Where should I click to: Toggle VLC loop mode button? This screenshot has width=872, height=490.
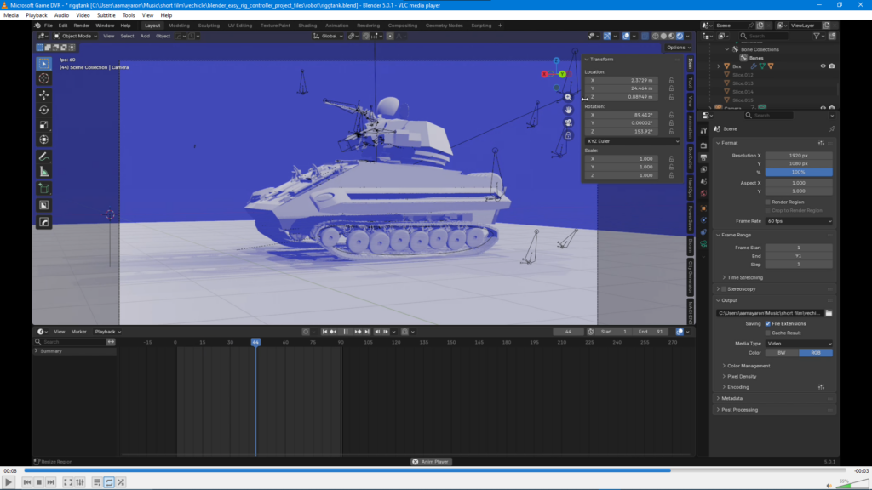(109, 482)
